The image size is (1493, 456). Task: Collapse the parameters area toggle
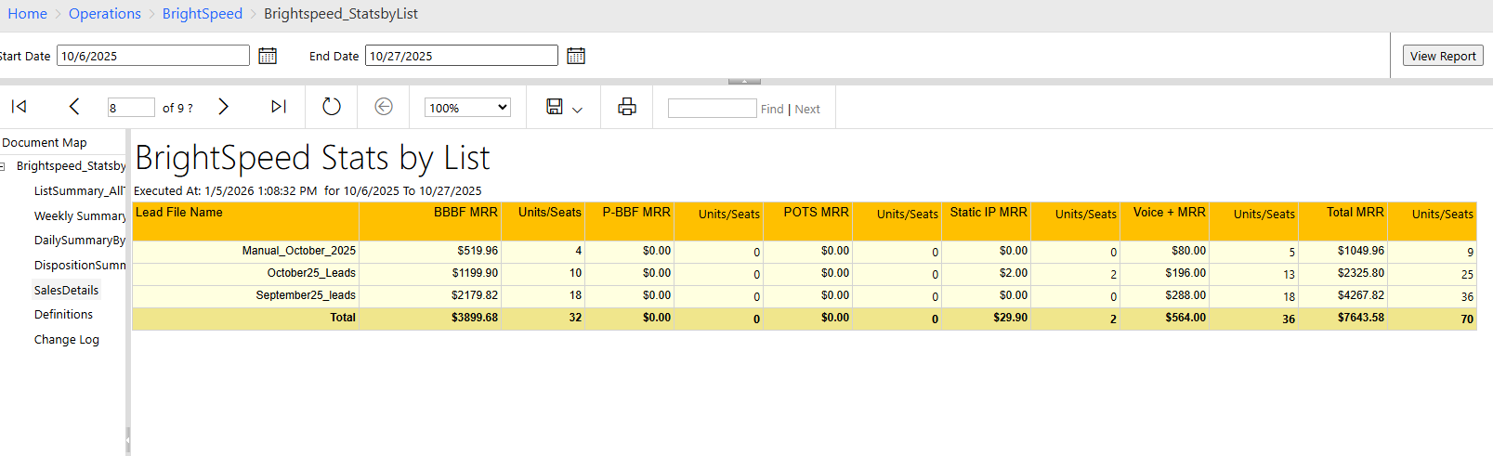tap(744, 82)
